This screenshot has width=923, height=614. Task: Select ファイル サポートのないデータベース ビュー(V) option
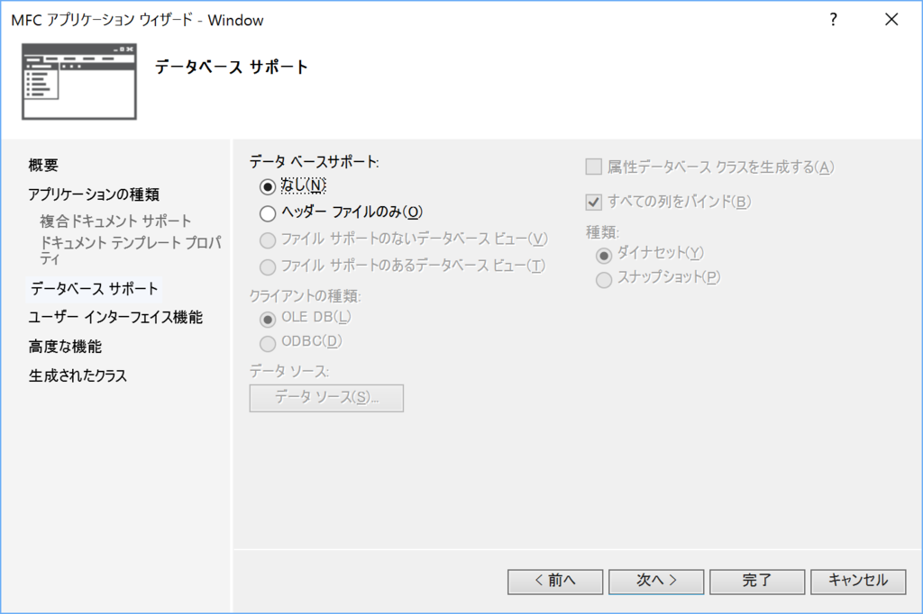point(267,240)
